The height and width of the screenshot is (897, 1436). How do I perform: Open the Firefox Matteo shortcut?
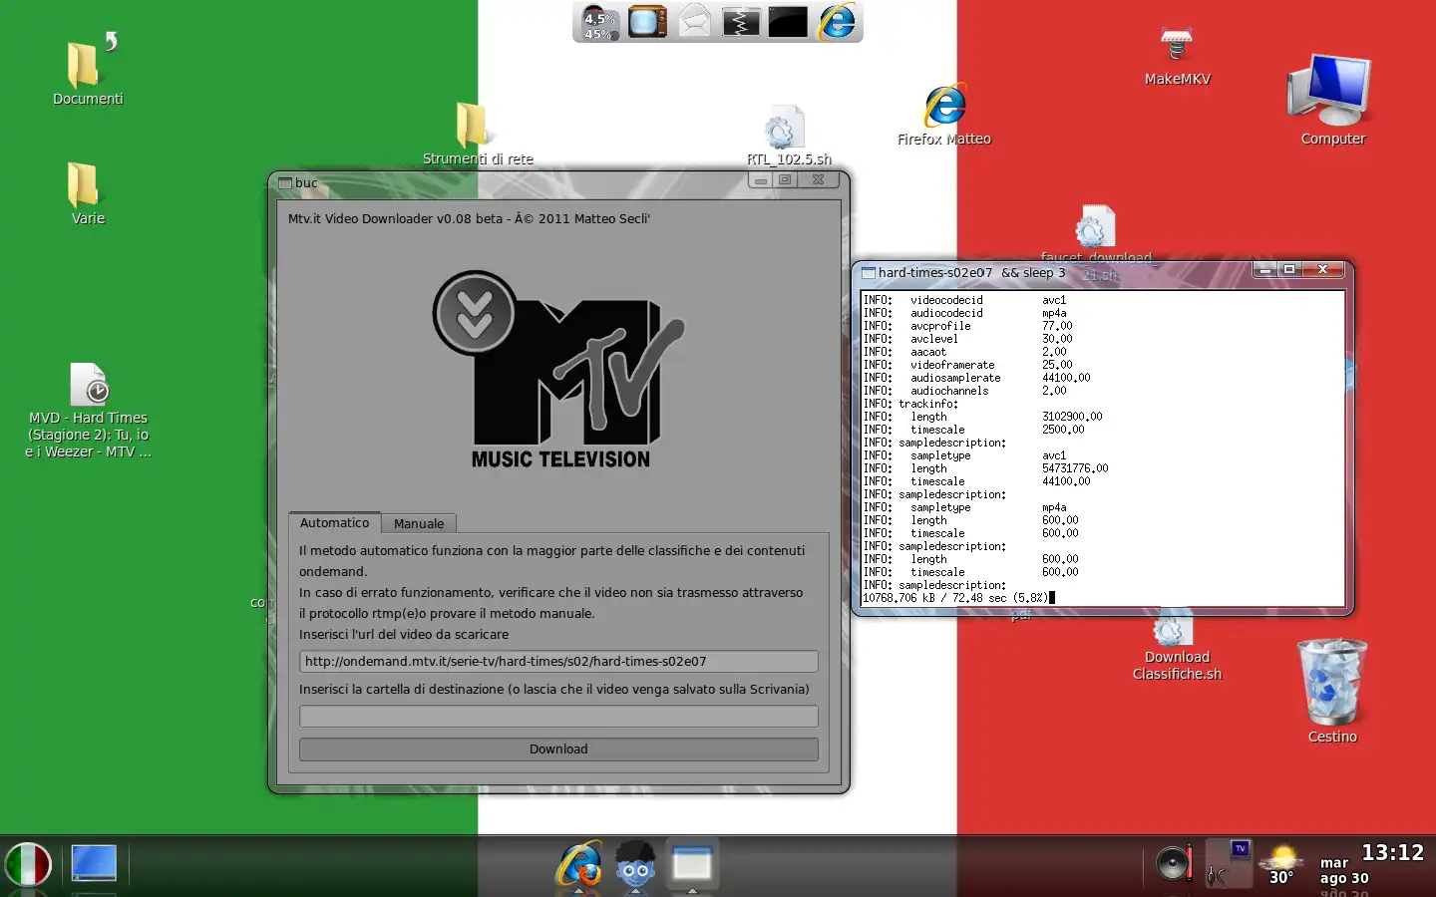click(944, 116)
